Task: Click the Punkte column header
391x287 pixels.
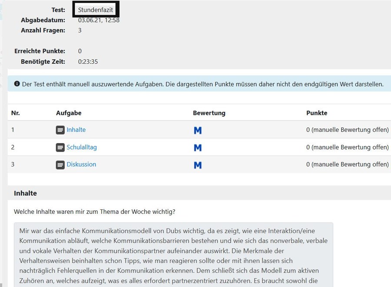Action: (317, 113)
